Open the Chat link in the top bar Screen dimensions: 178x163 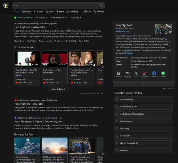tap(88, 12)
